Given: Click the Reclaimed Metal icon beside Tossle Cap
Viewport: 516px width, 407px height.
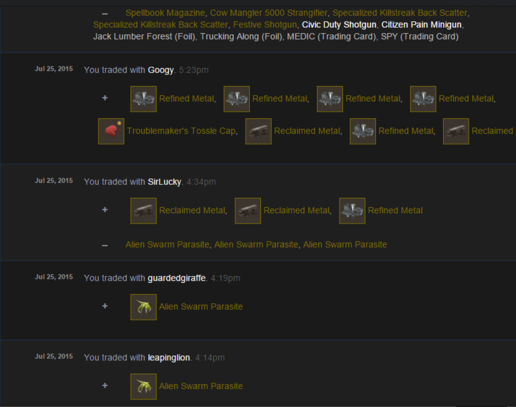Looking at the screenshot, I should [258, 131].
